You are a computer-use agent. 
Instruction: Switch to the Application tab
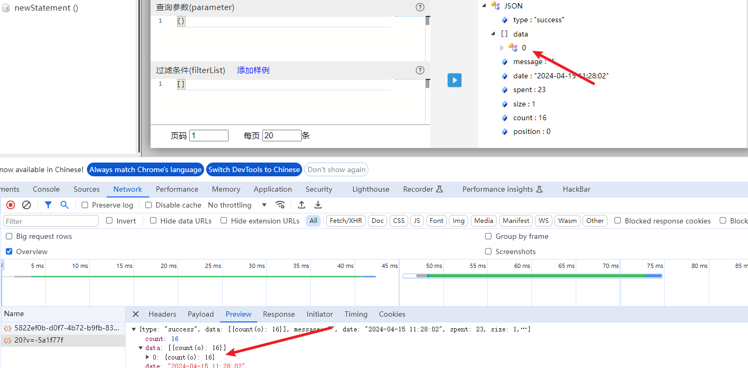[x=272, y=189]
